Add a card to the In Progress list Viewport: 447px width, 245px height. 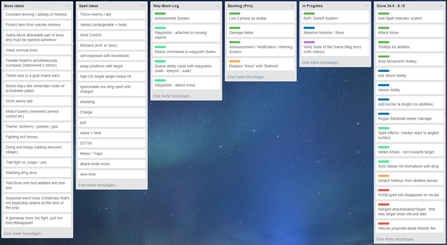coord(322,63)
